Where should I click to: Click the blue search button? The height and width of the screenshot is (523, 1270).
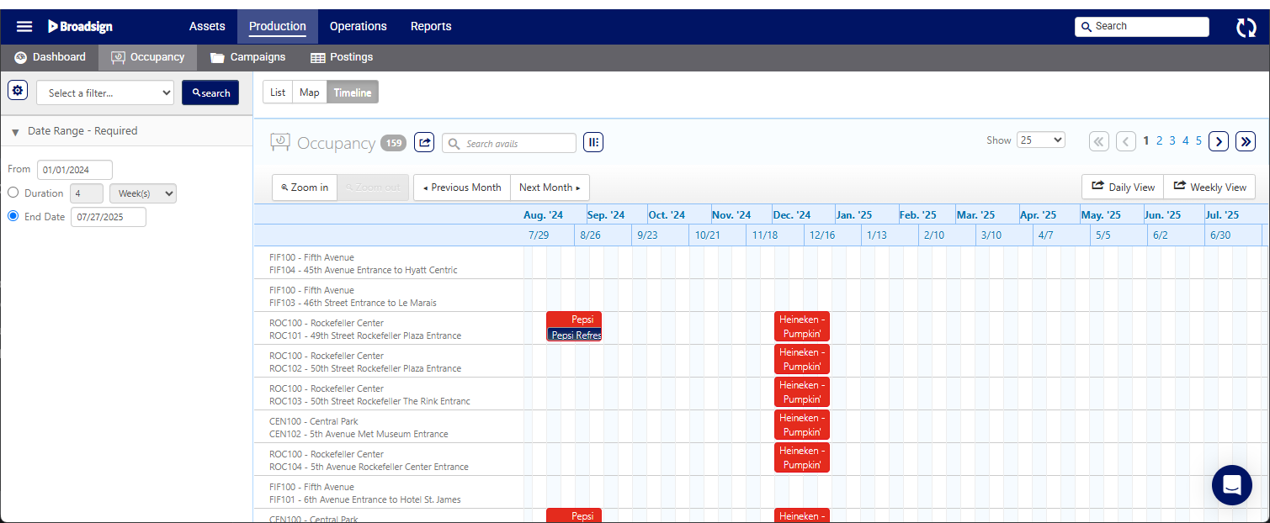pyautogui.click(x=210, y=92)
